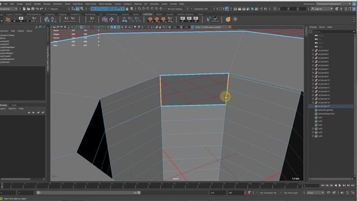Click the time slider frame track
Image resolution: width=358 pixels, height=201 pixels.
tap(150, 186)
